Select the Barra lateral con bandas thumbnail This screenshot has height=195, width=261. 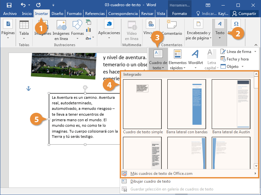point(187,104)
